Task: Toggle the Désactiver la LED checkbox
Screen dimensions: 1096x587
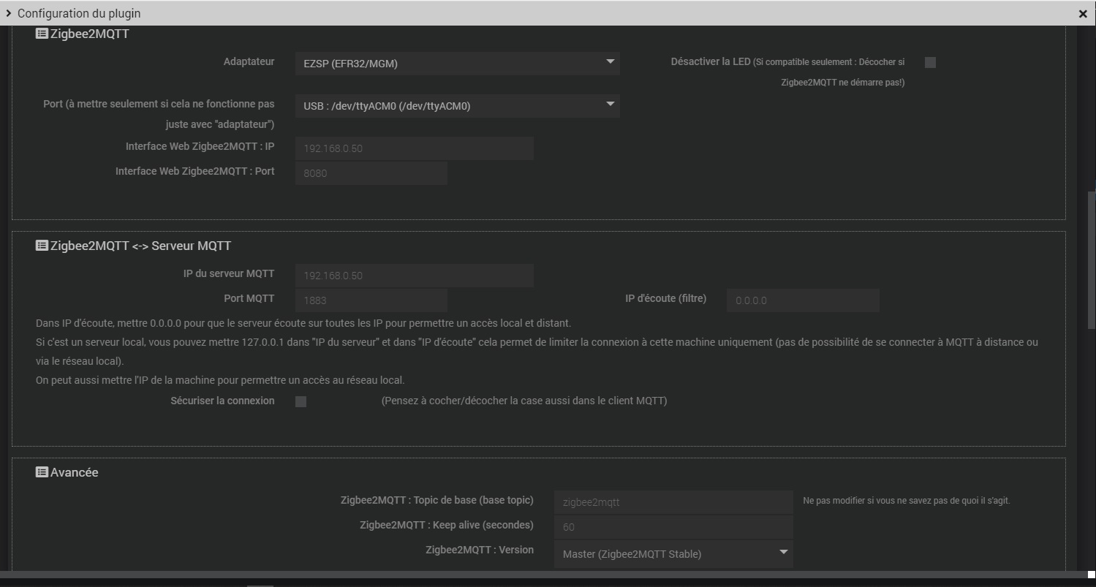Action: (930, 63)
